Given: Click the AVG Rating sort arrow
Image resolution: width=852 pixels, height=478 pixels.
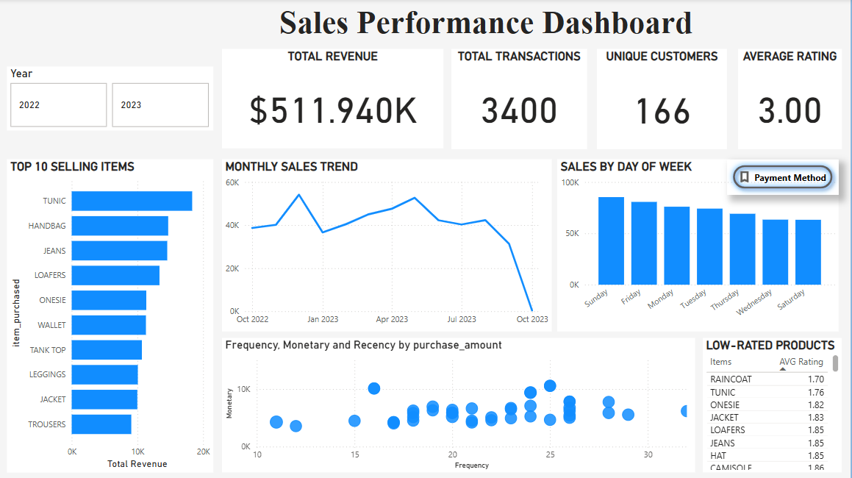Looking at the screenshot, I should point(782,369).
